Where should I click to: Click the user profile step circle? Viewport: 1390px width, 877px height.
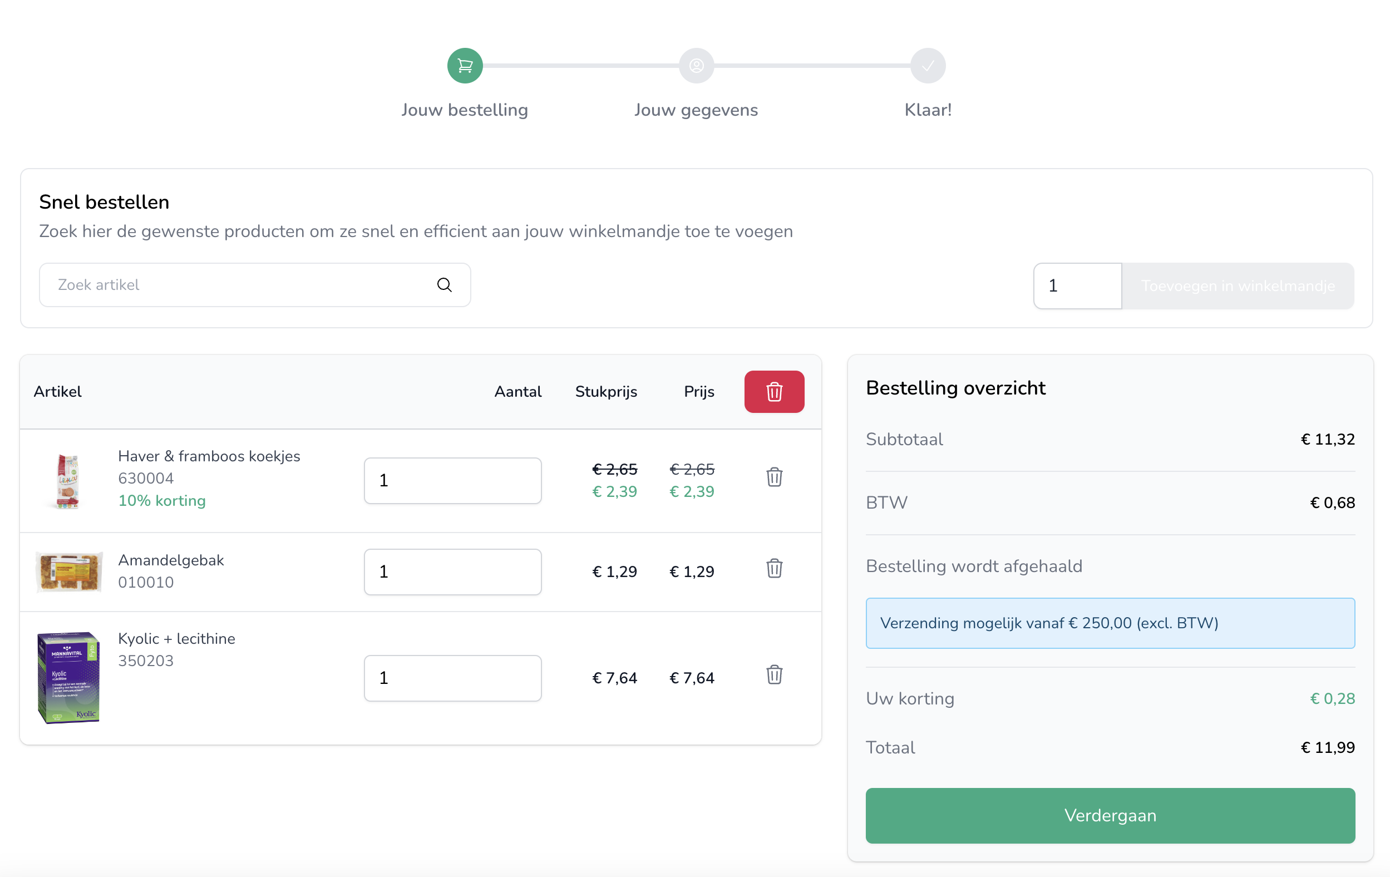[x=696, y=66]
